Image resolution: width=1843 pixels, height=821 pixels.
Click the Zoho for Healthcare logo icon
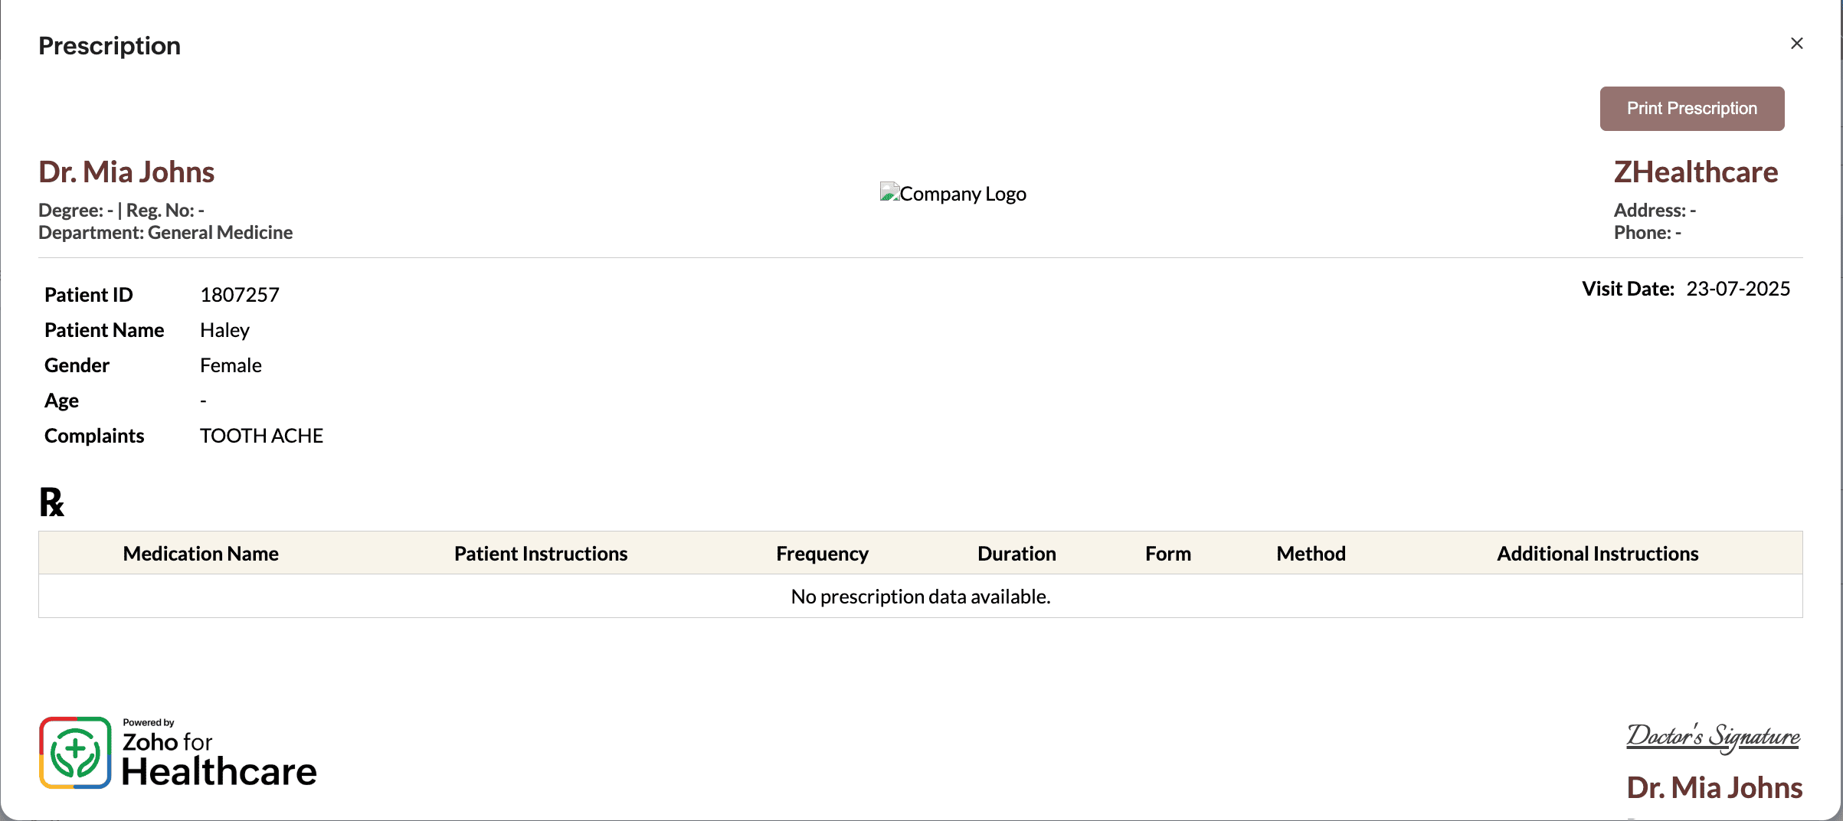point(75,753)
